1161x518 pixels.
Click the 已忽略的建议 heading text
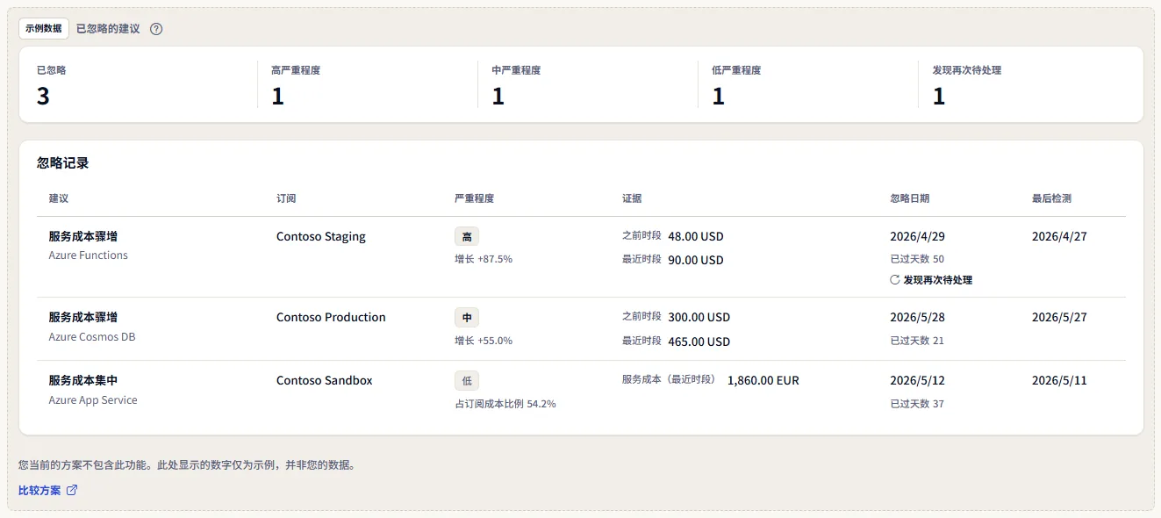tap(108, 29)
